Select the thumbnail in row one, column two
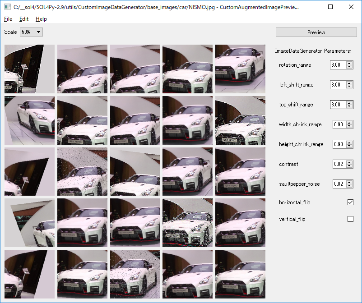This screenshot has width=362, height=303. (83, 69)
